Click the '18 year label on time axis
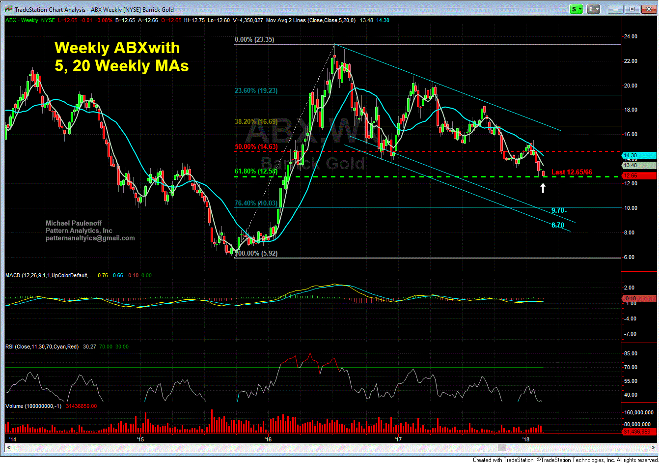659x463 pixels. point(526,438)
